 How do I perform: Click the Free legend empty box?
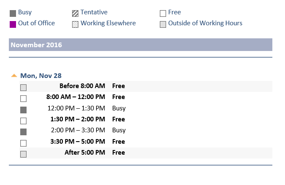point(163,13)
